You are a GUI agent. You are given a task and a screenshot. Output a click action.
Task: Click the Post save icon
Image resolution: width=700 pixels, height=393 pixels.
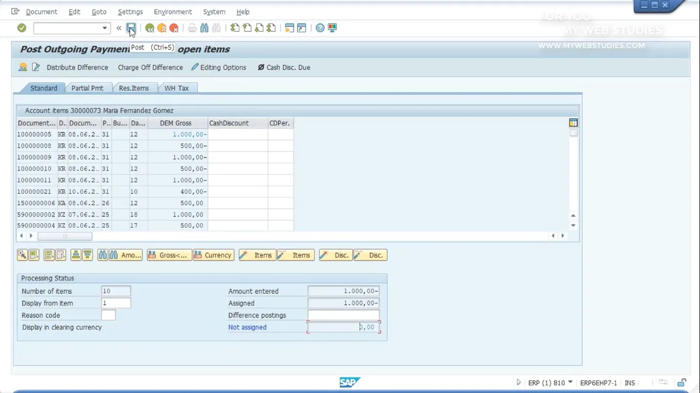(131, 28)
